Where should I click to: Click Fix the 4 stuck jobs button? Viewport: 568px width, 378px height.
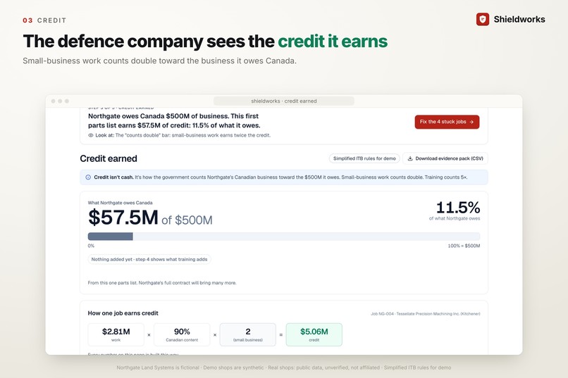click(447, 122)
